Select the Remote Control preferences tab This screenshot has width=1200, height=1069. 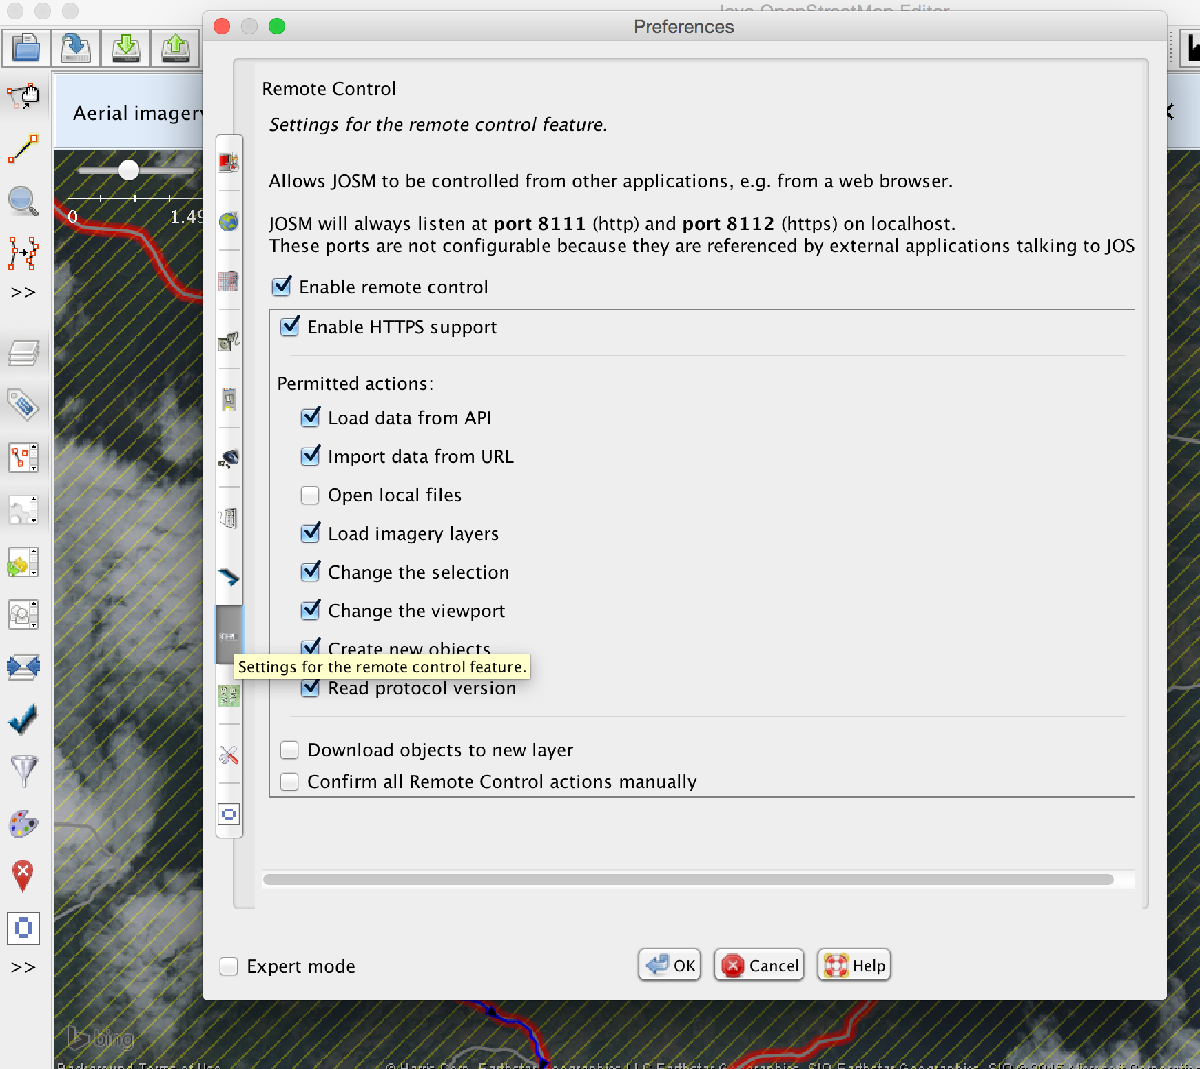229,635
